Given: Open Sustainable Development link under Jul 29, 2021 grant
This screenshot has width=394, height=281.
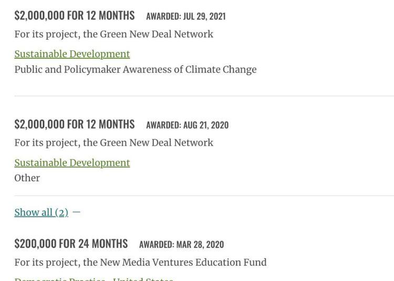Looking at the screenshot, I should click(72, 54).
